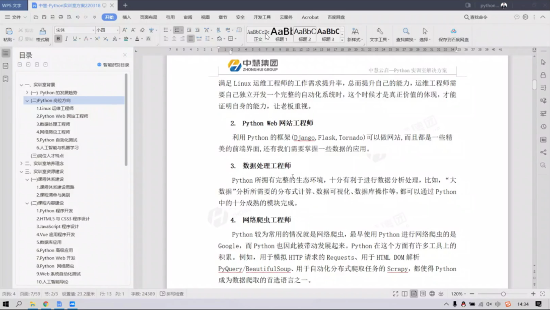
Task: Click the Clear Formatting eraser icon
Action: [x=142, y=30]
